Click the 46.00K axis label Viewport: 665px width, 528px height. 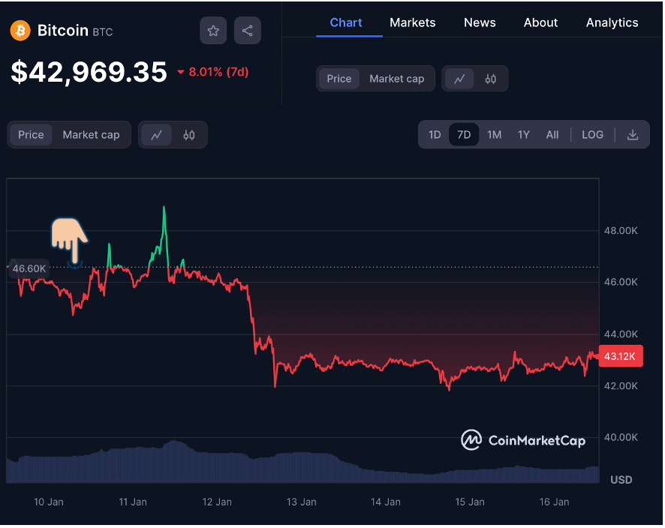click(x=621, y=282)
